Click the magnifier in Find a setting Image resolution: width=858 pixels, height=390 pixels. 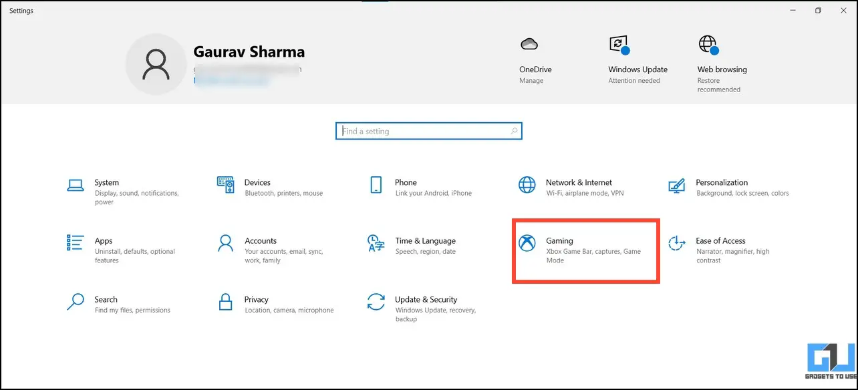coord(514,132)
